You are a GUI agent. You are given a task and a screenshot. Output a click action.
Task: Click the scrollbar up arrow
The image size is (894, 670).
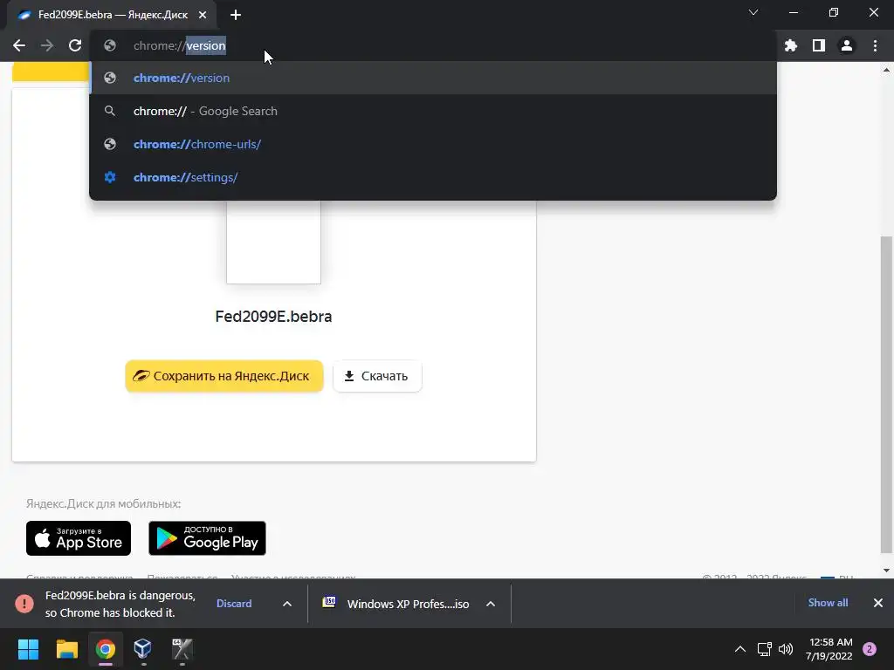tap(886, 70)
